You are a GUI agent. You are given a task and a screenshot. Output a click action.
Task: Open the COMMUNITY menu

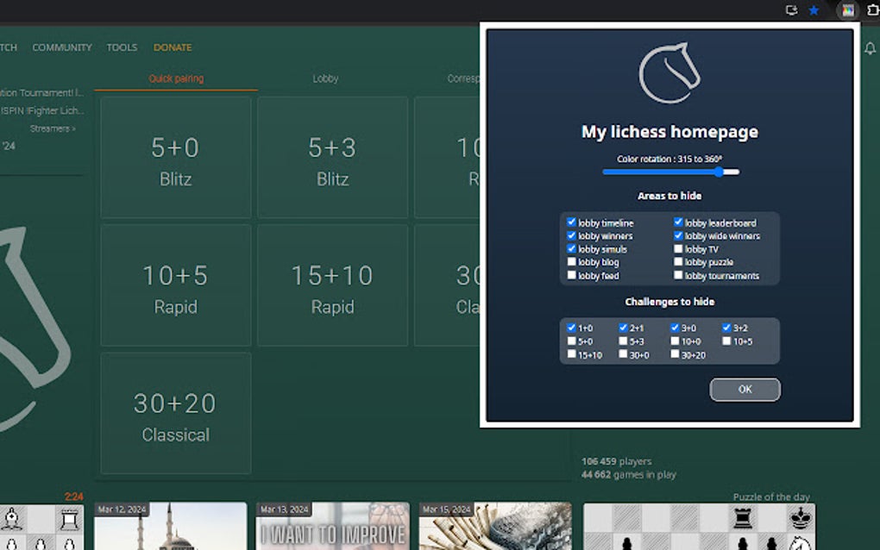(62, 47)
